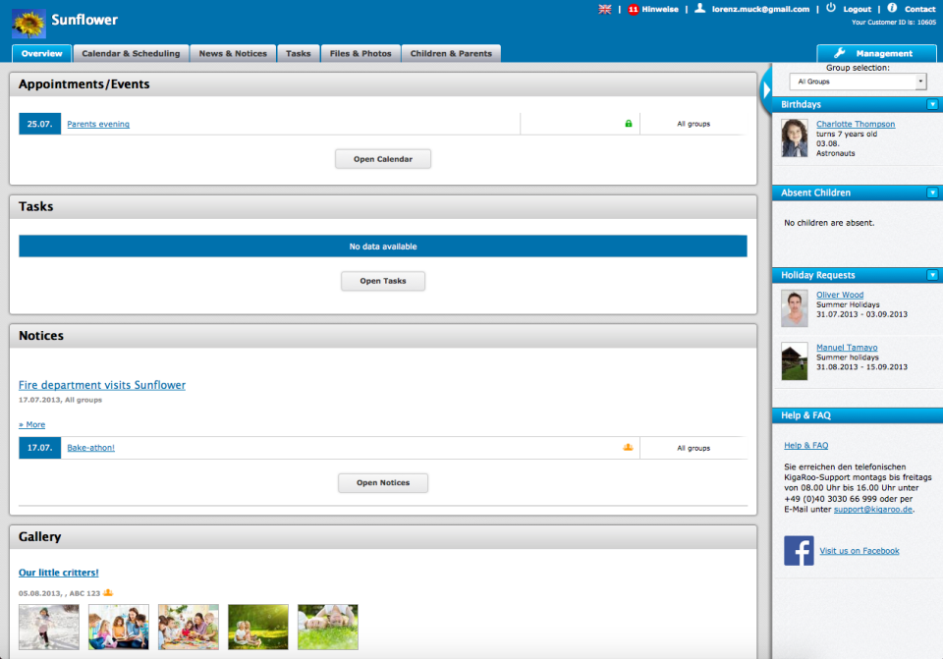The height and width of the screenshot is (659, 943).
Task: Open the Bake-athon! notice link
Action: click(x=90, y=447)
